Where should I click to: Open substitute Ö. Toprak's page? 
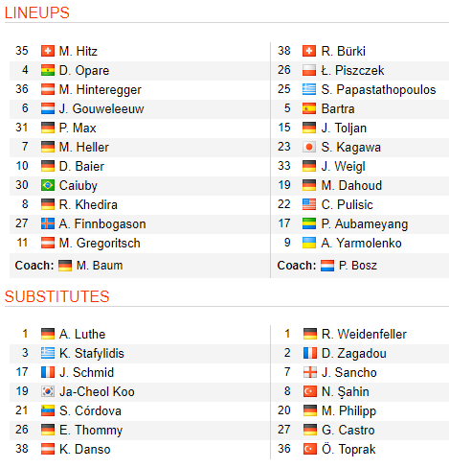[348, 450]
